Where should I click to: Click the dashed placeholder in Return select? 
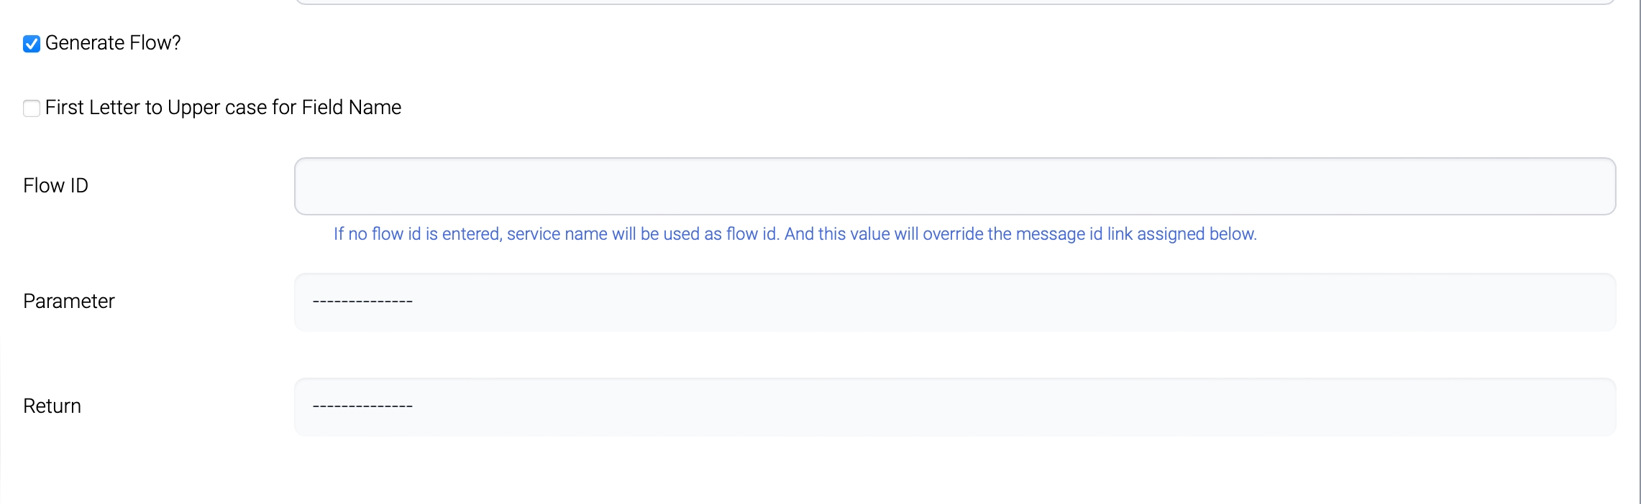362,406
